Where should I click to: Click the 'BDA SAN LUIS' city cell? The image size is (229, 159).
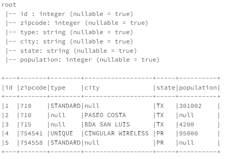click(x=107, y=124)
